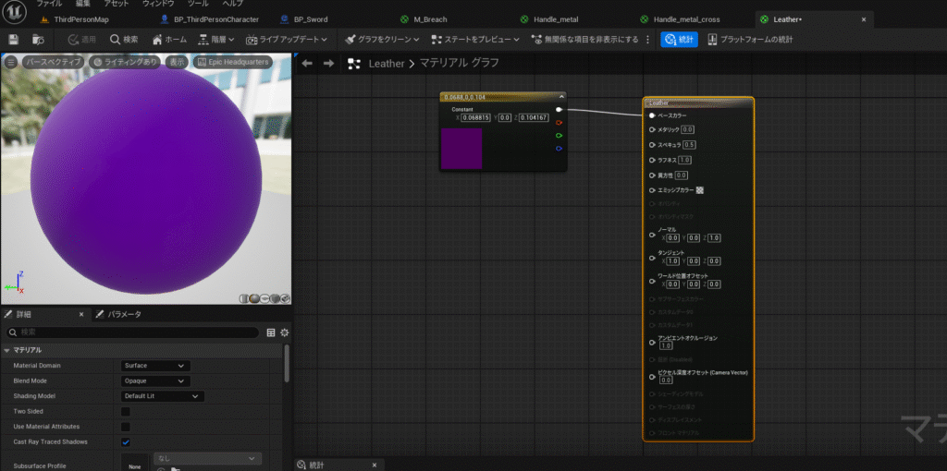The image size is (947, 471).
Task: Open the viewport hamburger options menu
Action: [11, 62]
